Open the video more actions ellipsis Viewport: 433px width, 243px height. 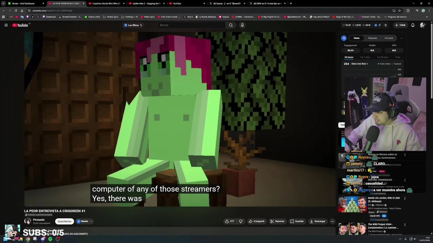click(x=333, y=221)
